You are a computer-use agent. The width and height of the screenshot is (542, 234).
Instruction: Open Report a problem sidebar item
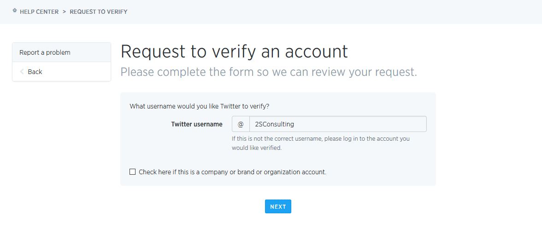tap(62, 52)
